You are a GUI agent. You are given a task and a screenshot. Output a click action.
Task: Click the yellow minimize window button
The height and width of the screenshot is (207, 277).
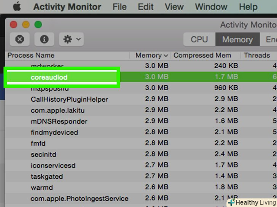tap(26, 25)
